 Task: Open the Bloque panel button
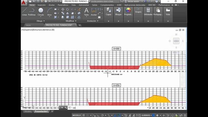click(x=118, y=12)
